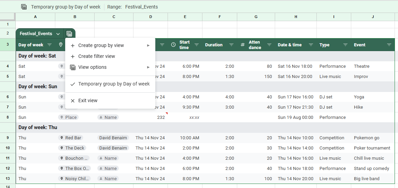Open Event column filter
This screenshot has width=398, height=188.
coord(389,45)
